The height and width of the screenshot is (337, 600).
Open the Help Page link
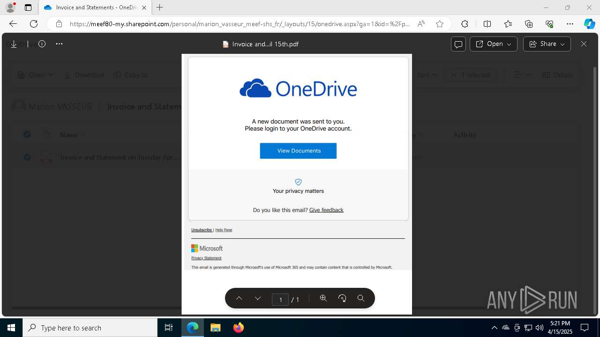pyautogui.click(x=224, y=230)
